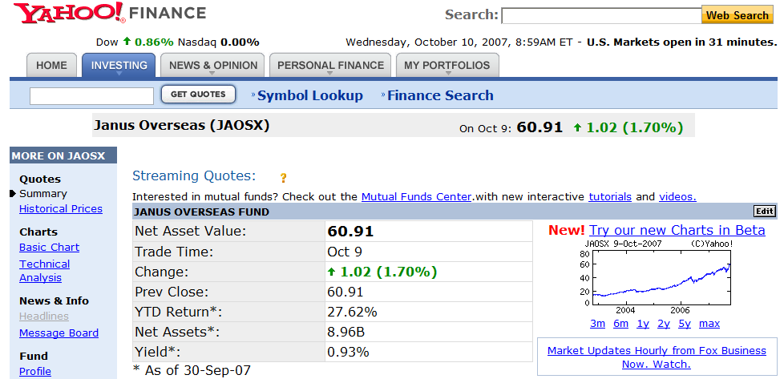The height and width of the screenshot is (379, 784).
Task: Select the Investing tab
Action: coord(119,65)
